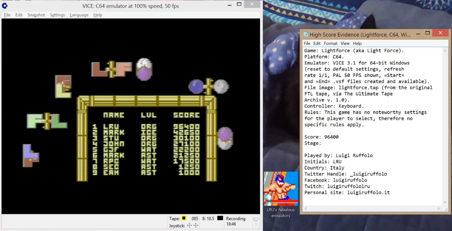Open the Format menu in Notepad

pos(330,43)
